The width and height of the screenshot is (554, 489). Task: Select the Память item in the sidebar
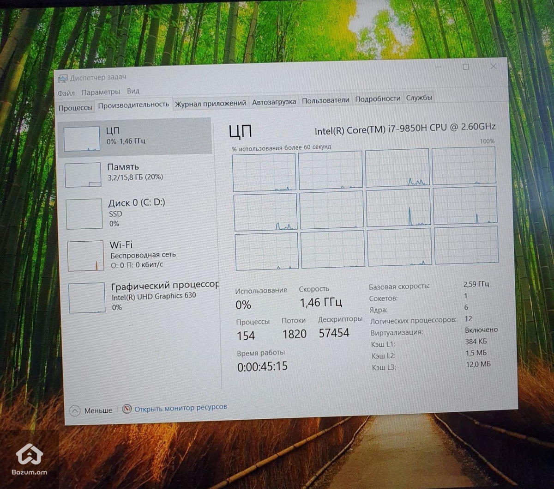pyautogui.click(x=136, y=174)
